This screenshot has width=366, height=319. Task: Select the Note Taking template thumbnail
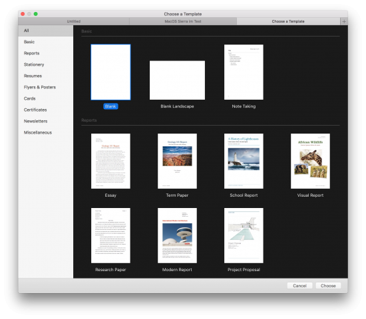[244, 72]
